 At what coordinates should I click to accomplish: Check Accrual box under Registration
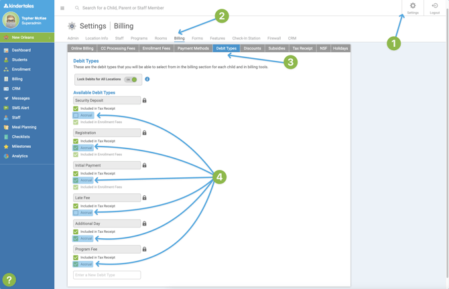(x=76, y=148)
